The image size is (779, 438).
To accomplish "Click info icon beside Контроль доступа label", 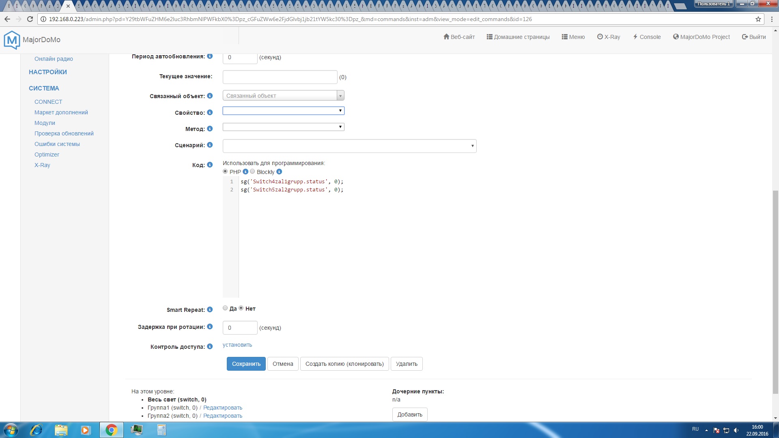I will point(210,346).
